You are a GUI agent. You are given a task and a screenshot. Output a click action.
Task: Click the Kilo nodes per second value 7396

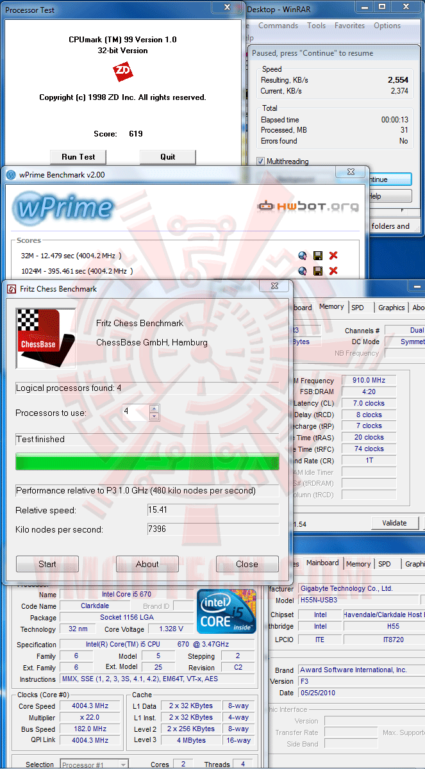click(213, 529)
